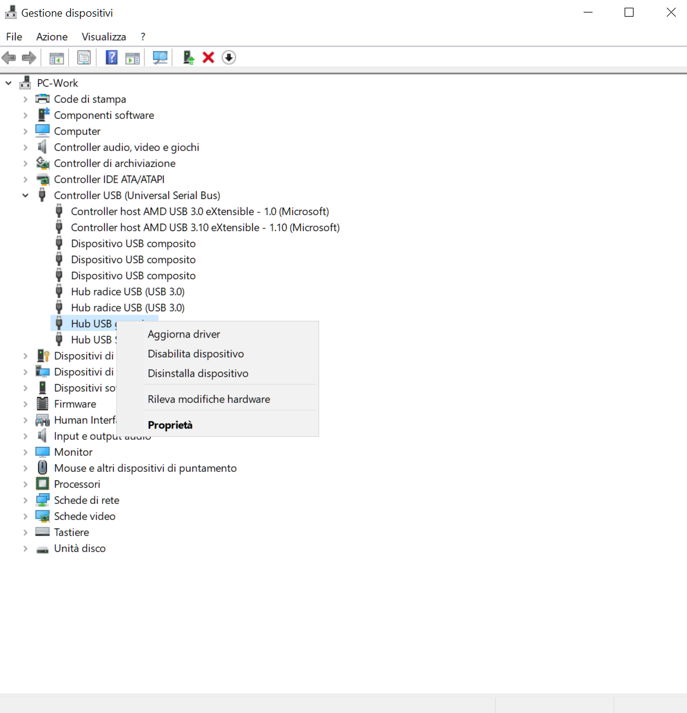The height and width of the screenshot is (713, 687).
Task: Click the scan for hardware changes monitor icon
Action: 160,58
